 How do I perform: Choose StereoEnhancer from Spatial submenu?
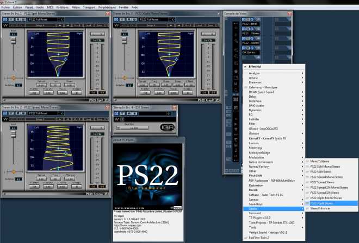[x=331, y=208]
